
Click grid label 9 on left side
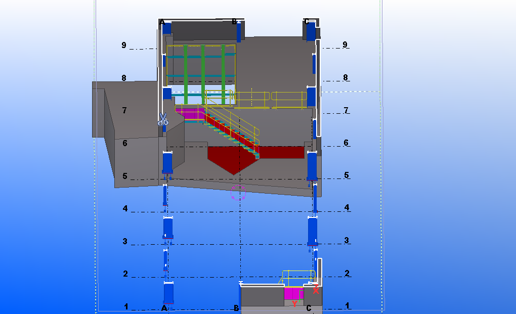pyautogui.click(x=124, y=46)
